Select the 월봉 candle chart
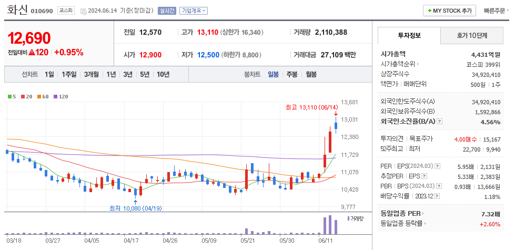The height and width of the screenshot is (250, 515). (x=311, y=74)
